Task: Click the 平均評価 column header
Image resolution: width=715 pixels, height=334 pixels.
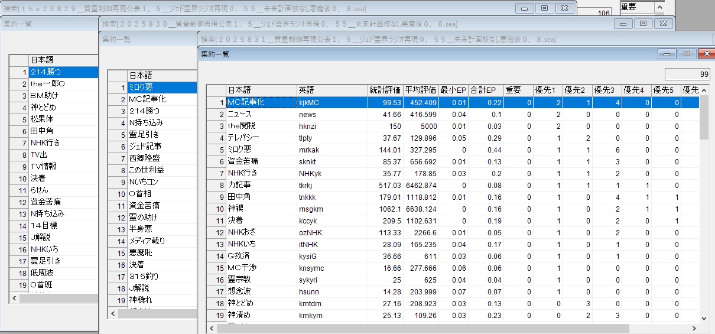Action: [420, 90]
